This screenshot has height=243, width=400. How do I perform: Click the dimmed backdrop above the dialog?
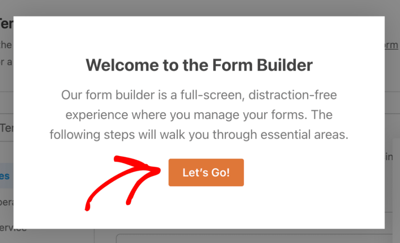pyautogui.click(x=195, y=8)
